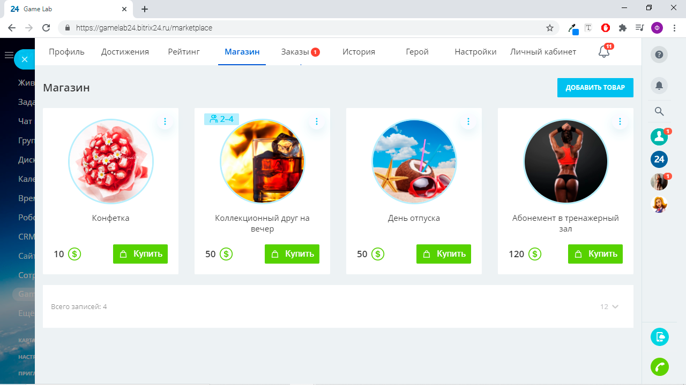Open chat with the cartoon blonde avatar

point(659,204)
